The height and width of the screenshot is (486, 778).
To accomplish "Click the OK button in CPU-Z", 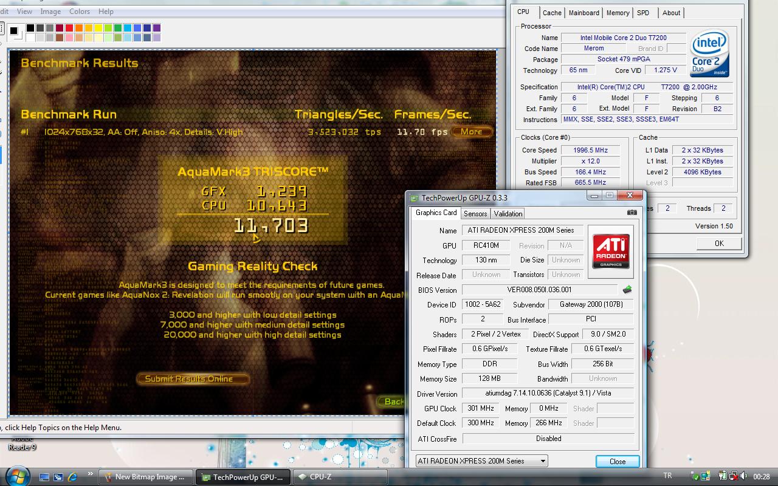I will click(719, 243).
